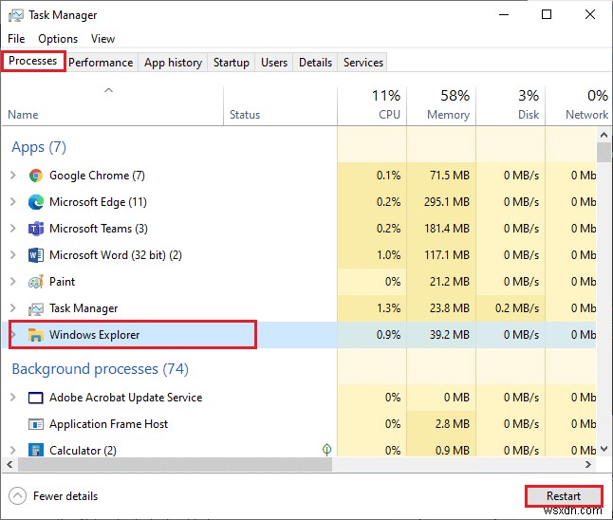Switch to the Performance tab

click(101, 63)
